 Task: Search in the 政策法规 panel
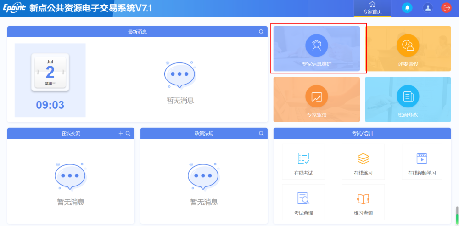coord(261,133)
